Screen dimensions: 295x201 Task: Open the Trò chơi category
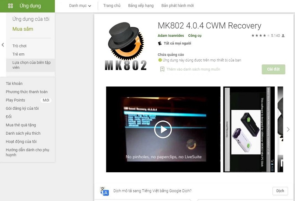20,46
